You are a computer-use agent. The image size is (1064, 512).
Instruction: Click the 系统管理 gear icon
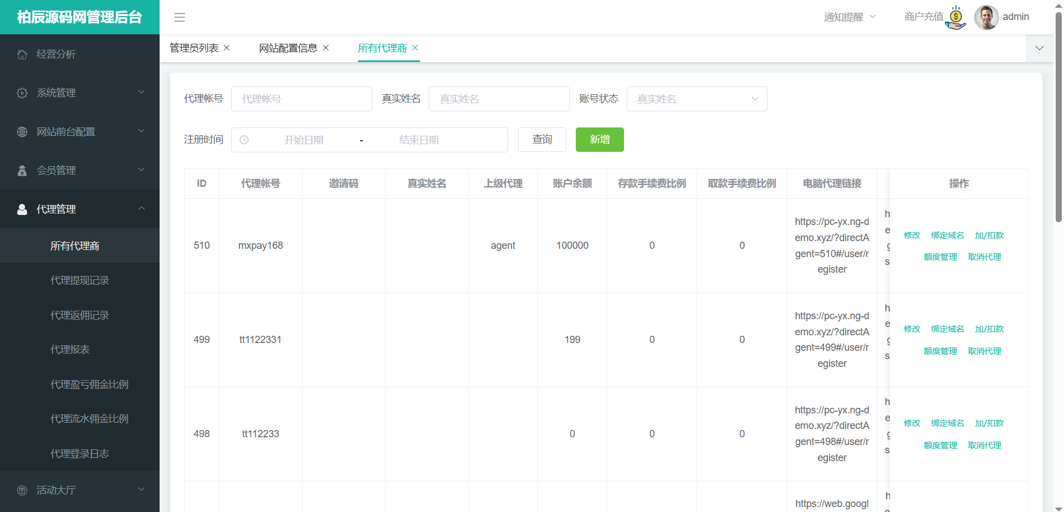[22, 93]
